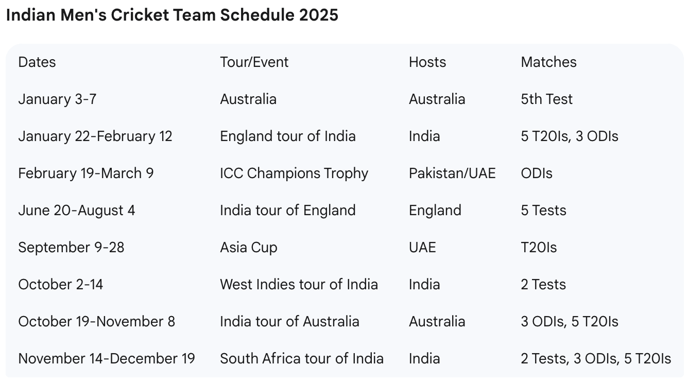688x383 pixels.
Task: Select the January 3-7 date cell
Action: [57, 99]
